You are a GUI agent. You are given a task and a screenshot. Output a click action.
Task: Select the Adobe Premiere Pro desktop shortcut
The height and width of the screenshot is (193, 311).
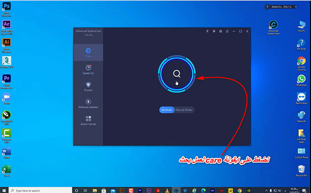pos(7,82)
